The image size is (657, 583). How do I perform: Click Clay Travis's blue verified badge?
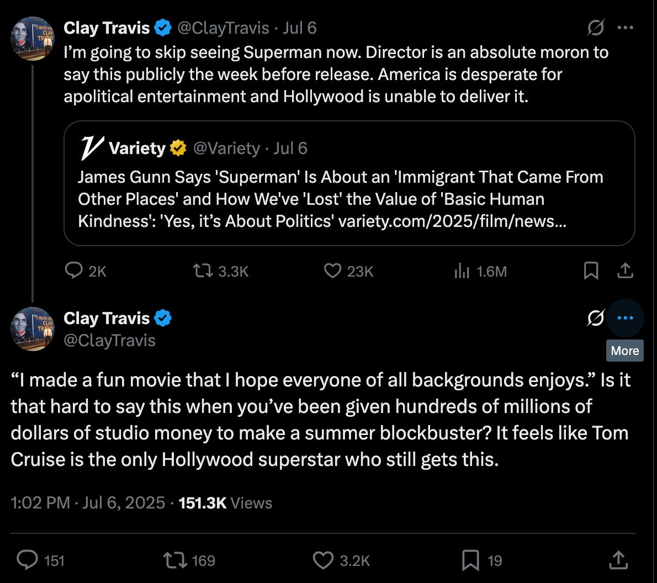click(163, 27)
